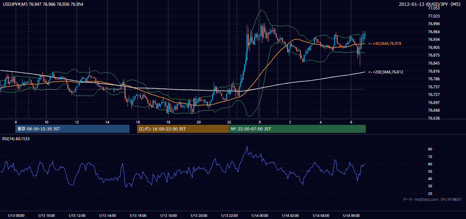Screen dimensions: 466x219
Task: Click price axis value 77.023
Action: click(433, 16)
